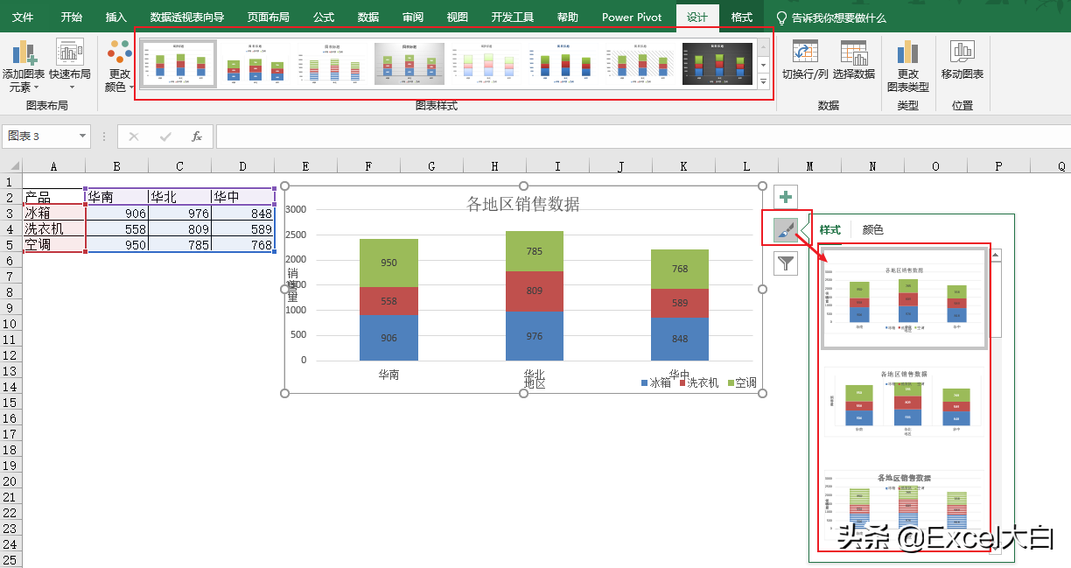
Task: Click the Tell me lightbulb search box
Action: point(831,18)
